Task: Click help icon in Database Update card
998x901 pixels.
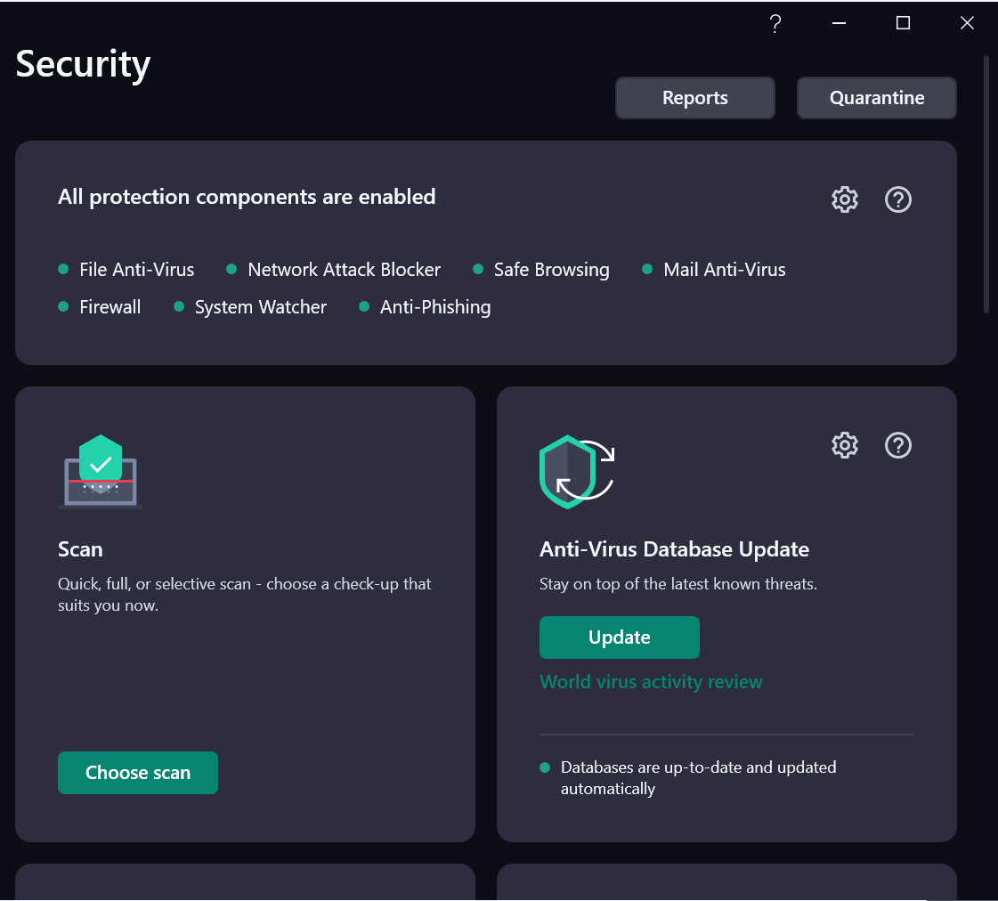Action: click(898, 445)
